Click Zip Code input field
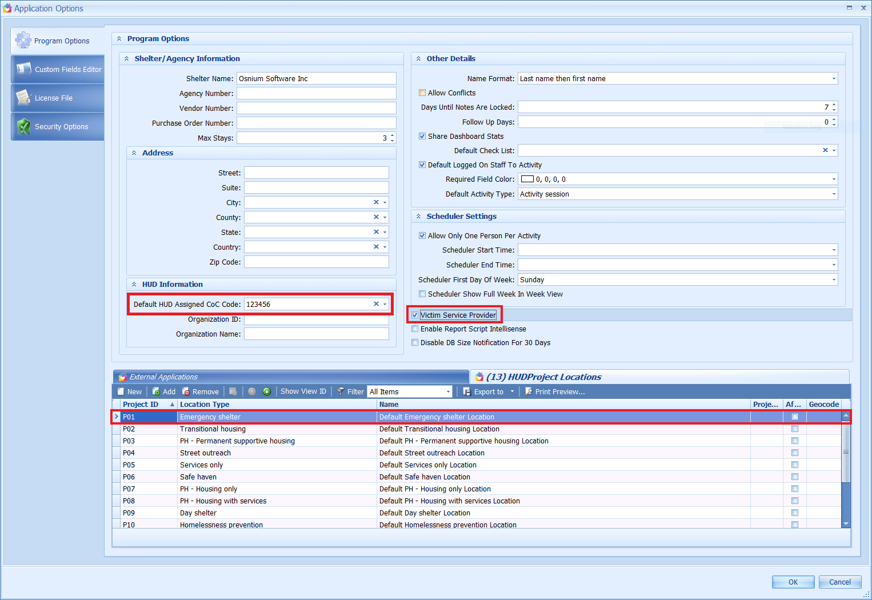 (x=317, y=262)
